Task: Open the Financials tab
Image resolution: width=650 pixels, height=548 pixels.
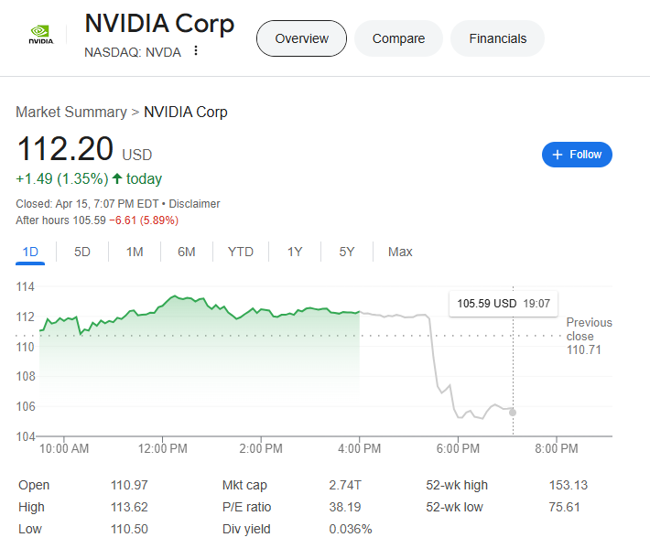Action: click(x=497, y=38)
